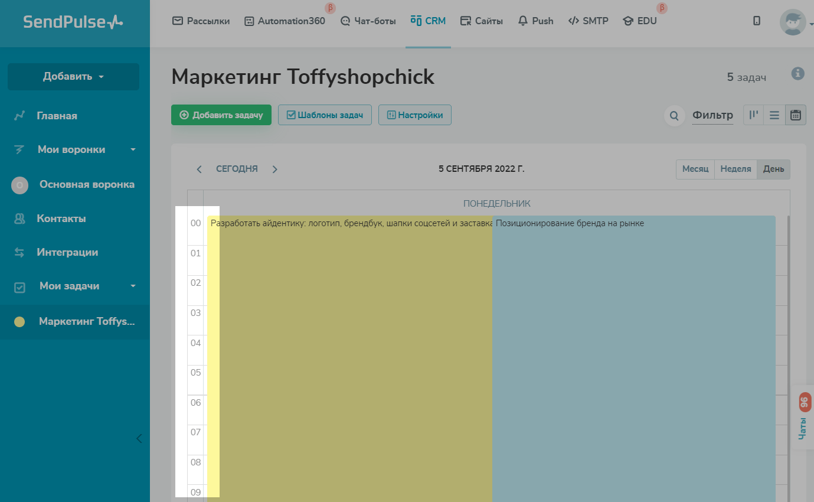Image resolution: width=814 pixels, height=502 pixels.
Task: Click the search magnifier icon
Action: (675, 116)
